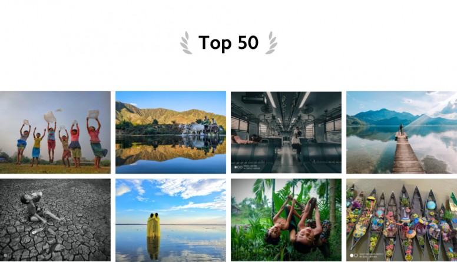457x262 pixels.
Task: Open the jumping children photo thumbnail
Action: pos(55,132)
